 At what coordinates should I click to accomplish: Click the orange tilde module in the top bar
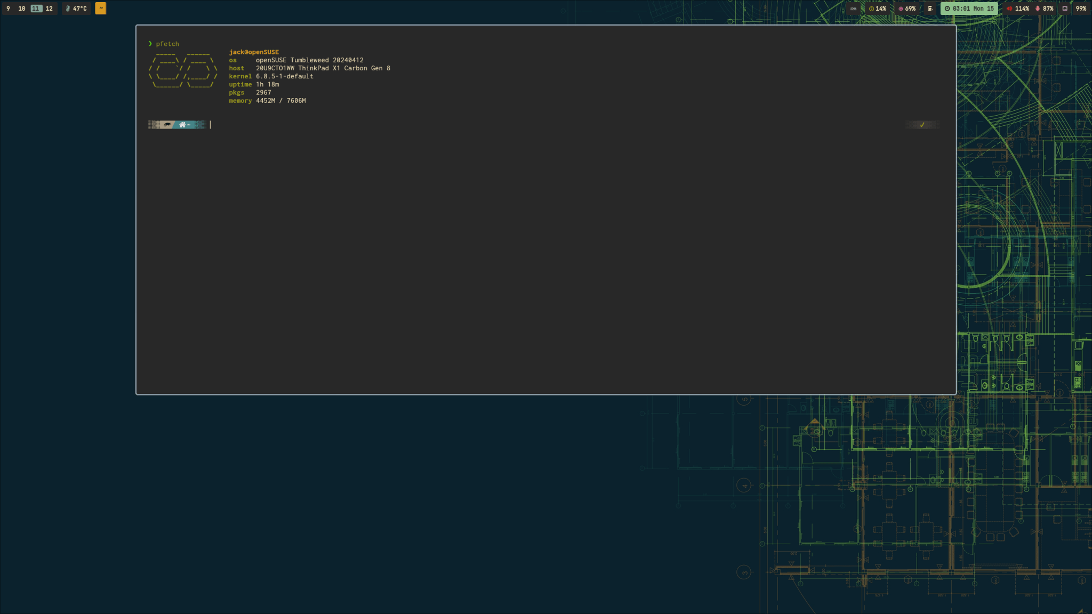100,9
